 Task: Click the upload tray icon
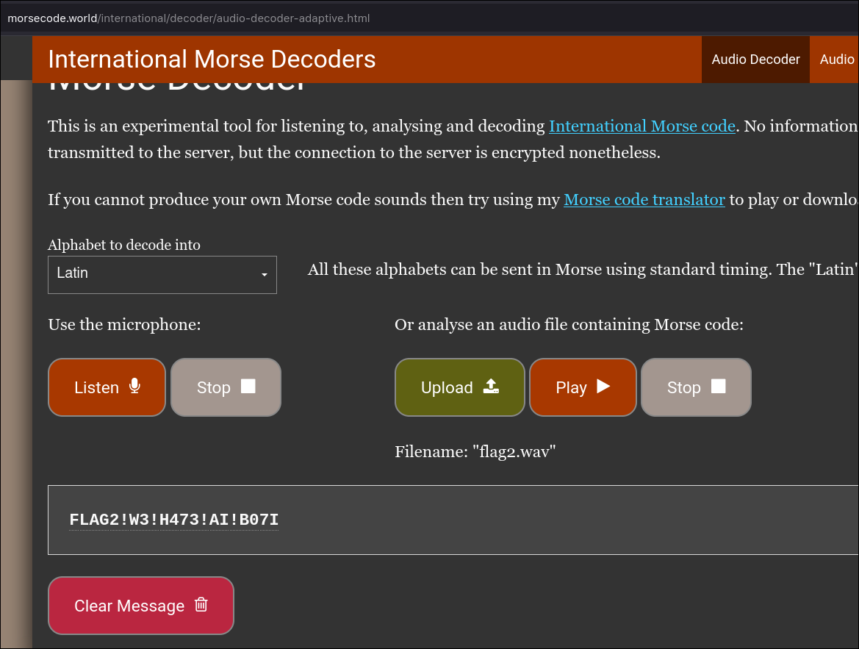coord(492,387)
